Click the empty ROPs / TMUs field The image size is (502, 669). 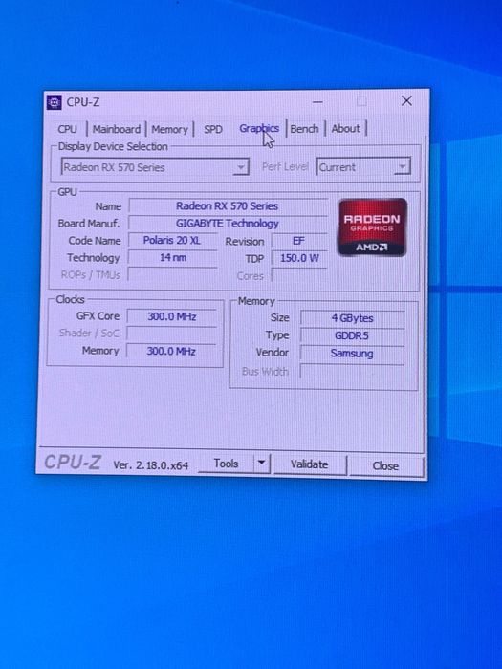point(172,275)
